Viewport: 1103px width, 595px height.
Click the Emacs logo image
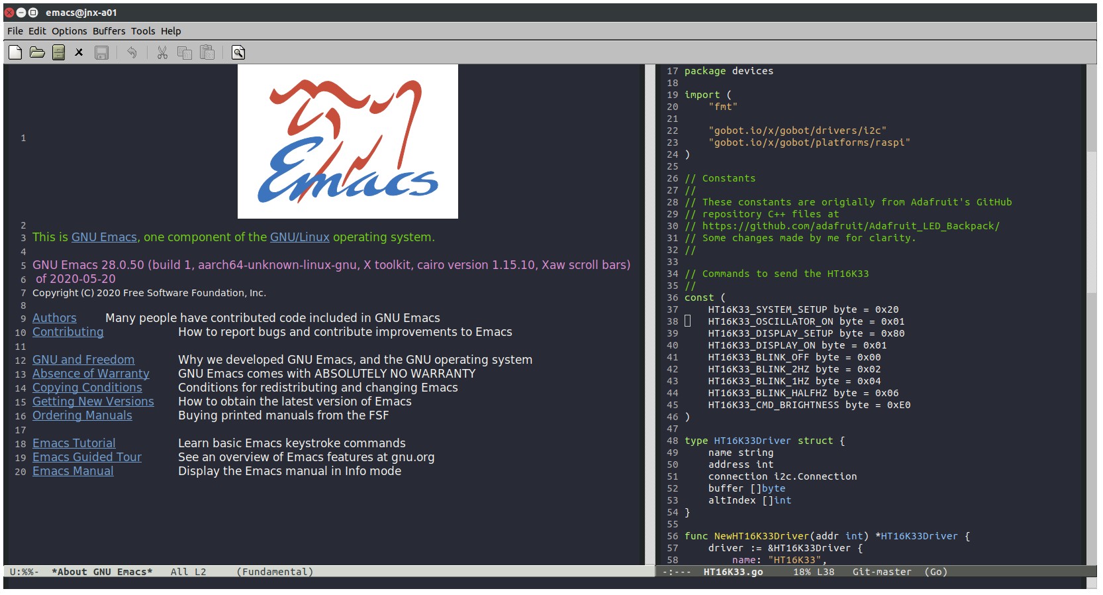[348, 141]
